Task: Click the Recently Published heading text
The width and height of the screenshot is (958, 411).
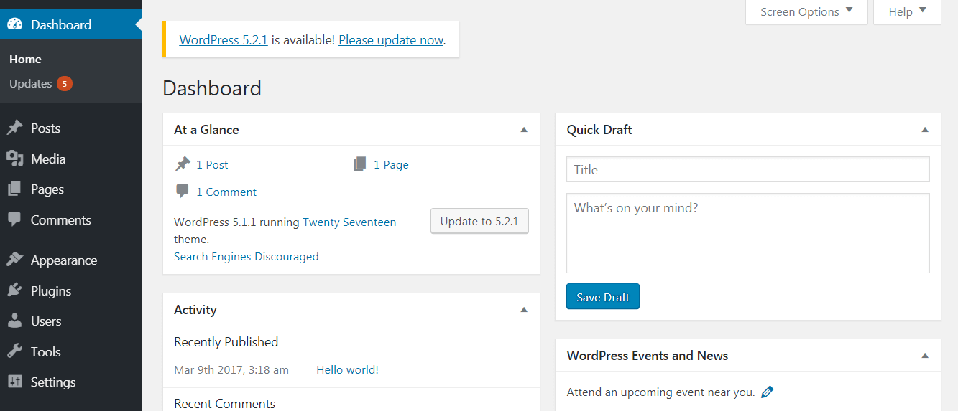Action: (x=226, y=342)
